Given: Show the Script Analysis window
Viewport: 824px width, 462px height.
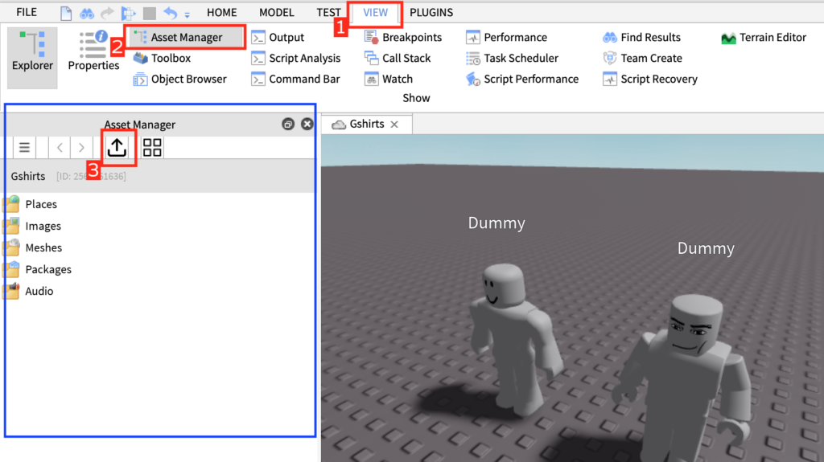Looking at the screenshot, I should [x=296, y=59].
